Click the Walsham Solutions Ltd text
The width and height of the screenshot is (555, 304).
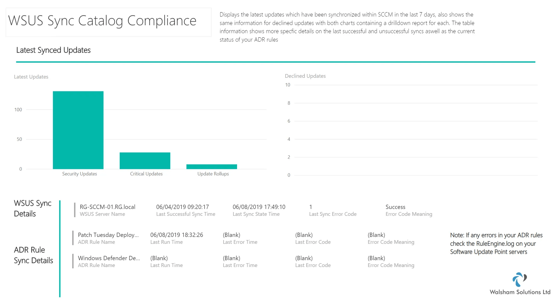coord(520,292)
